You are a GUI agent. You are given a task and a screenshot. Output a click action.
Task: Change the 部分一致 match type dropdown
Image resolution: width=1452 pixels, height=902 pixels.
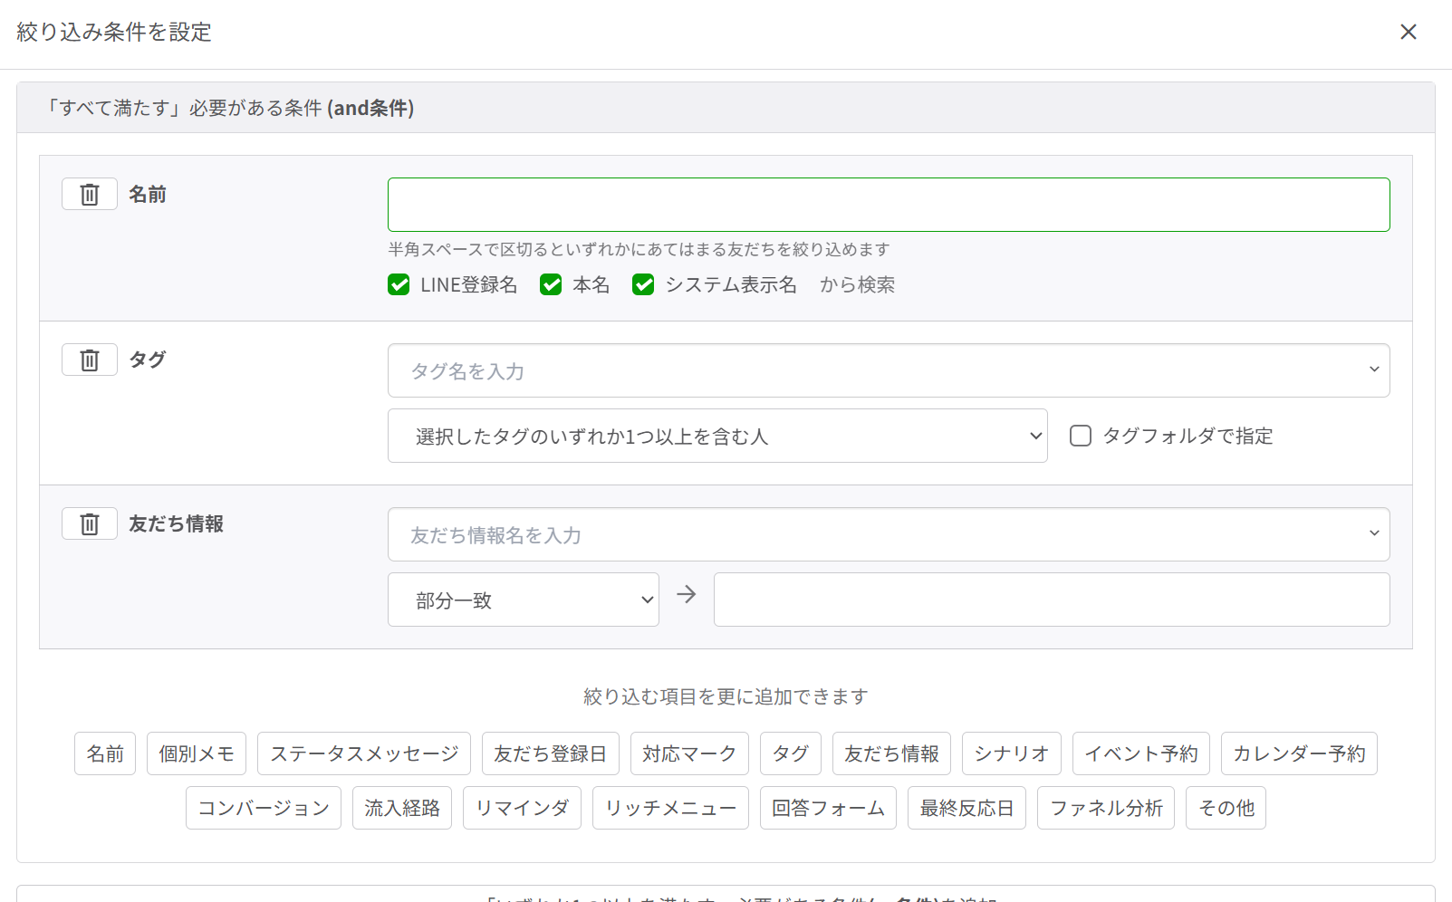coord(523,600)
